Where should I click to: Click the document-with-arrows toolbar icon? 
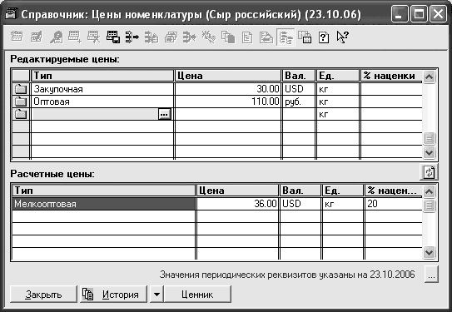(x=266, y=37)
